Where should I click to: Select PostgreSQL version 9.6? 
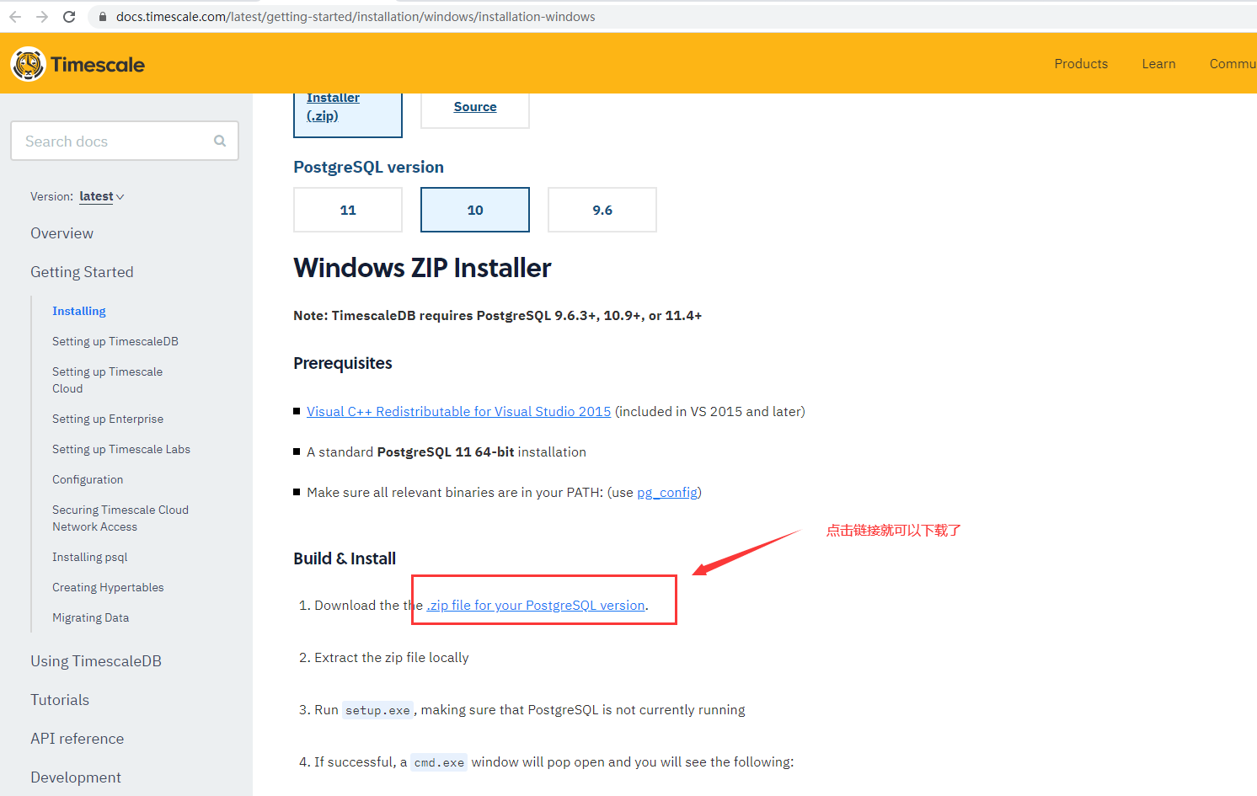pyautogui.click(x=602, y=209)
